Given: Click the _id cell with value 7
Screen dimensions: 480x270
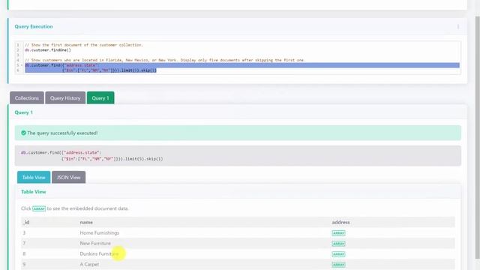Looking at the screenshot, I should [x=24, y=243].
